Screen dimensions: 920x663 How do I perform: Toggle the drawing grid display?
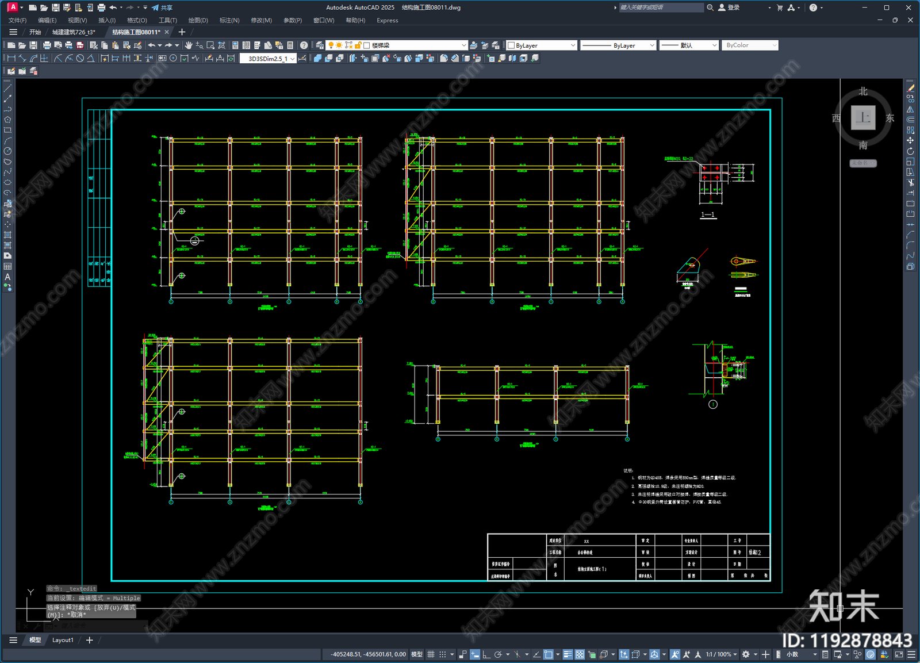pos(431,654)
